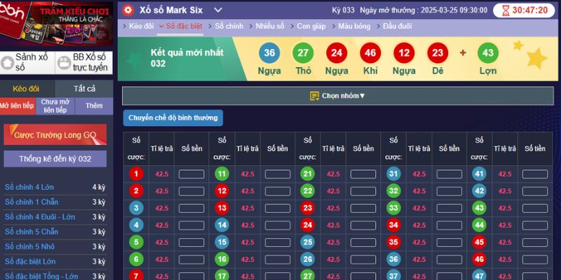Viewport: 561px width, 280px height.
Task: Open Số chính 4 Lớn statistic
Action: click(29, 187)
